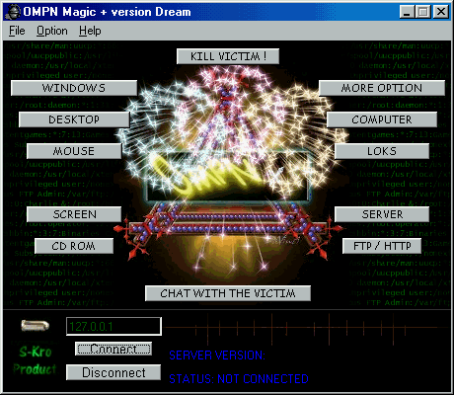Screen dimensions: 454x395
Task: Open the Help menu
Action: click(x=90, y=31)
